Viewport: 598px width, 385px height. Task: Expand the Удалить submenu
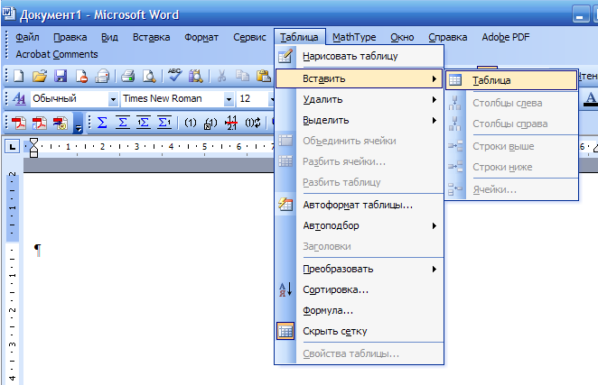coord(359,100)
